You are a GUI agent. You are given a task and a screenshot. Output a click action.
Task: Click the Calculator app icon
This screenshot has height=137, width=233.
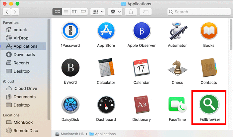coord(106,68)
